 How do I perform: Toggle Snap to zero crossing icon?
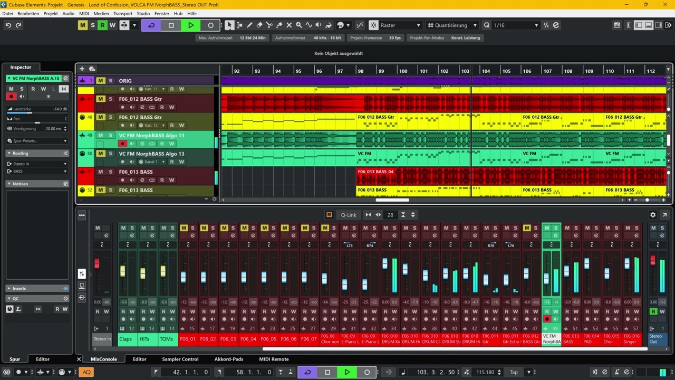(x=360, y=25)
